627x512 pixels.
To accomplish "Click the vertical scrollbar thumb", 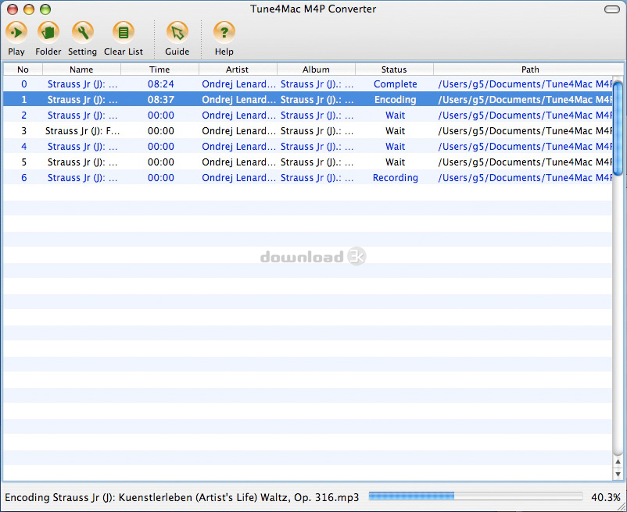I will [x=618, y=128].
